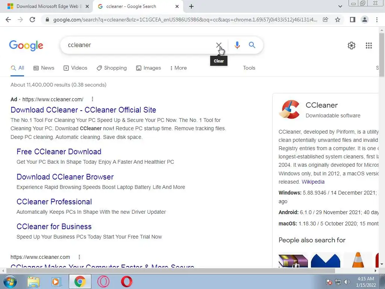Open Download CCleaner Official Site link

point(83,110)
